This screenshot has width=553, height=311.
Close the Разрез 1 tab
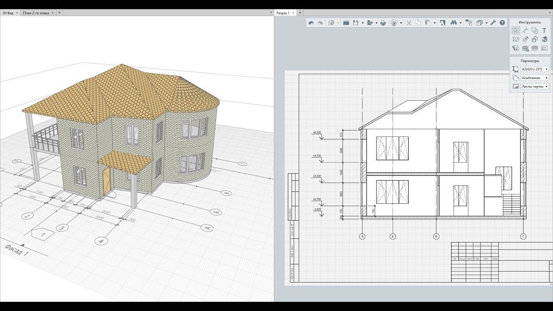pyautogui.click(x=293, y=13)
